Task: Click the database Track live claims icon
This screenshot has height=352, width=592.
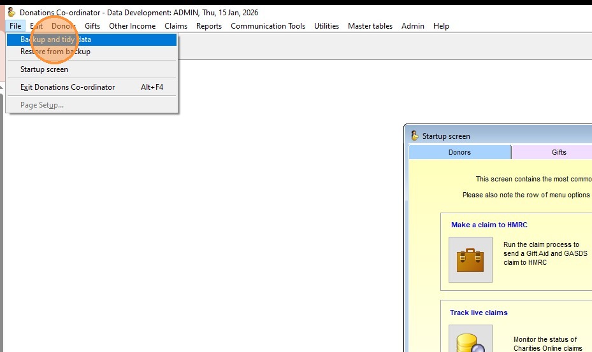Action: pos(470,339)
